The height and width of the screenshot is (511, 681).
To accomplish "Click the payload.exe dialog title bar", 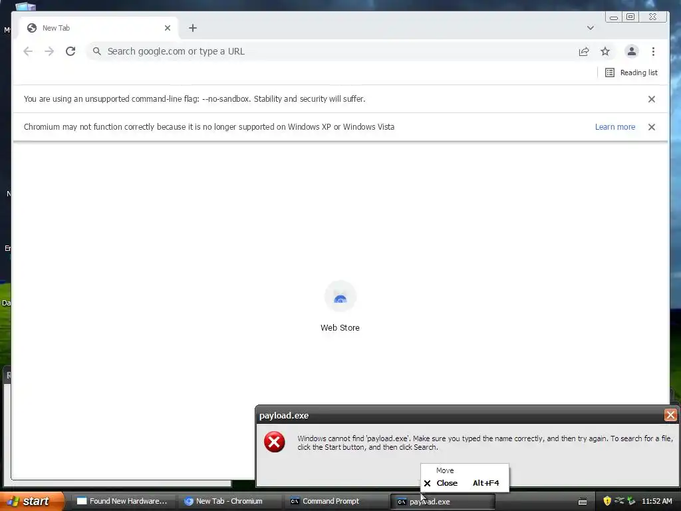I will pos(460,415).
